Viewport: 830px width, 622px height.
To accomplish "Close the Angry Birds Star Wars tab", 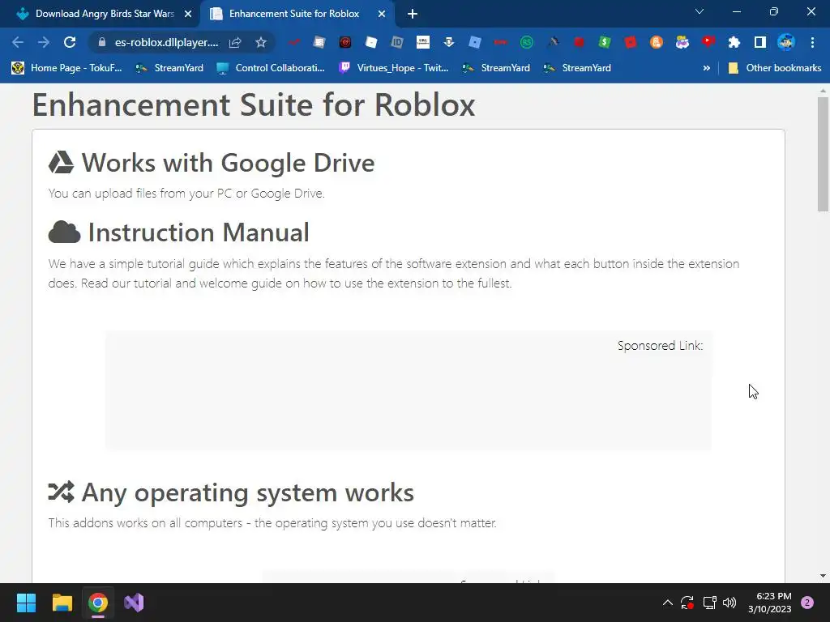I will (x=188, y=14).
